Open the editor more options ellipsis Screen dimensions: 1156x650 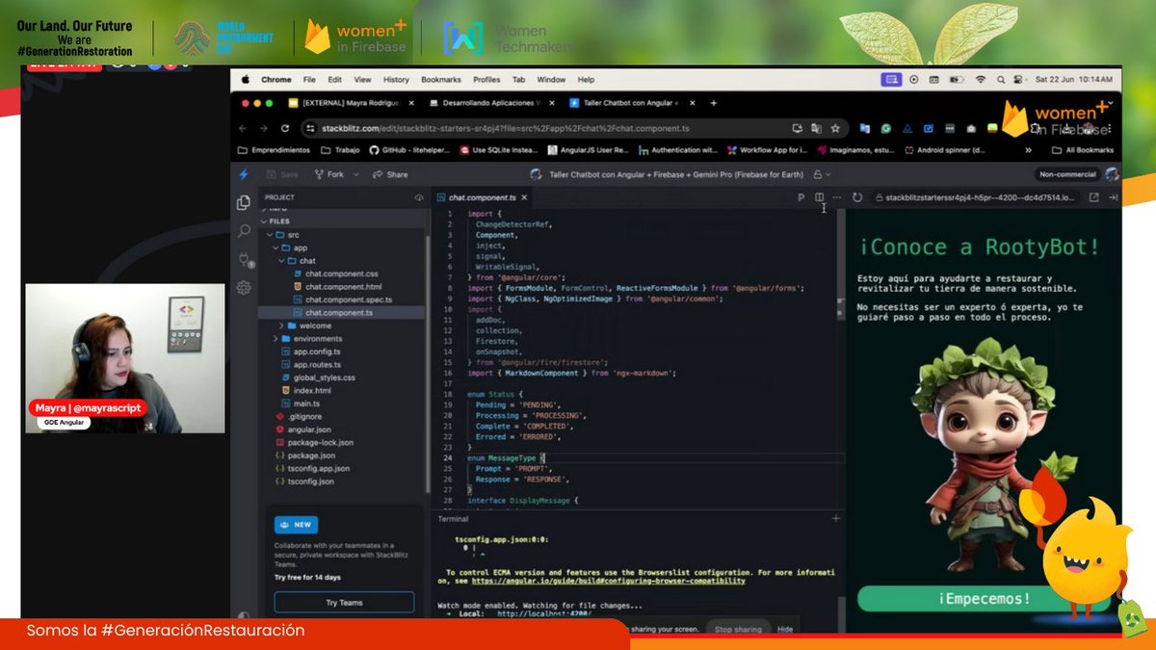coord(836,197)
